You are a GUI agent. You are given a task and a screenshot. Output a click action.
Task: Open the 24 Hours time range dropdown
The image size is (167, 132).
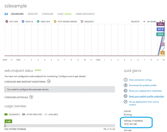tap(154, 22)
